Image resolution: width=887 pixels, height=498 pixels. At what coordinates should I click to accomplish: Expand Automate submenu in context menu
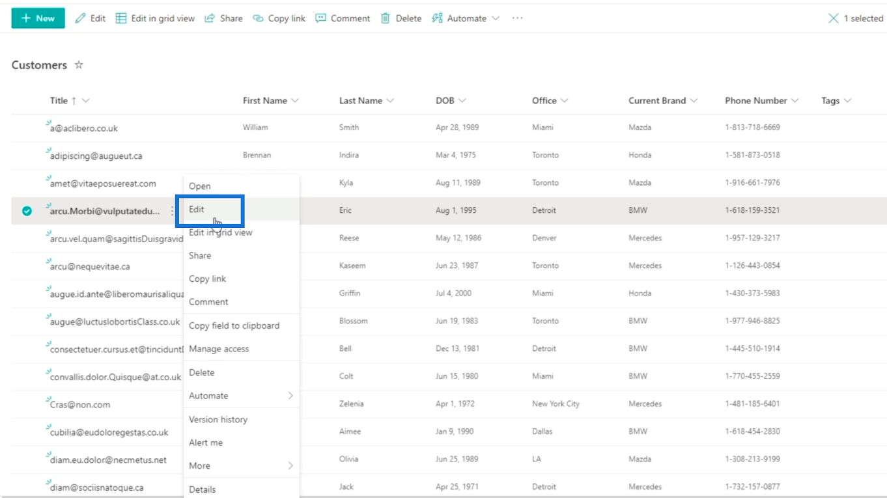click(241, 396)
